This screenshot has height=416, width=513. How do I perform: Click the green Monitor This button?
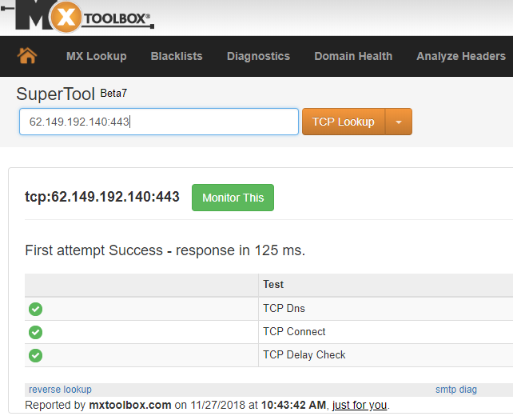click(233, 198)
